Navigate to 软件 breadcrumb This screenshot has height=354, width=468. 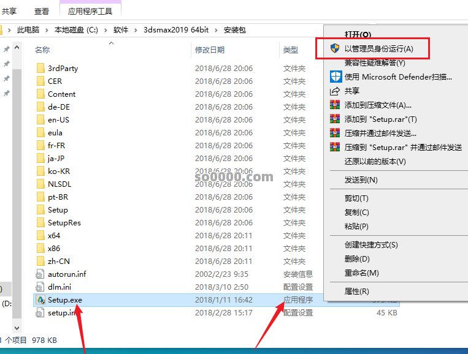tap(121, 30)
